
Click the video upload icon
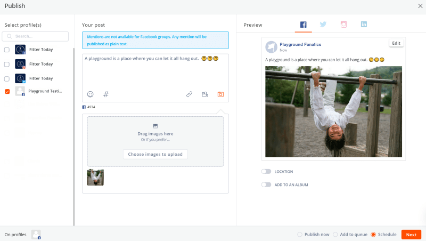point(204,94)
